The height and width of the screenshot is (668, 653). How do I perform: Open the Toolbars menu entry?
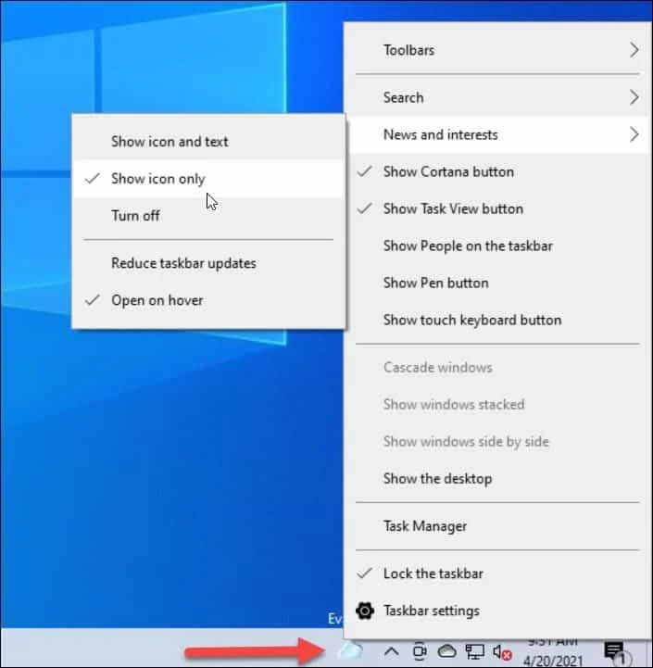tap(497, 50)
